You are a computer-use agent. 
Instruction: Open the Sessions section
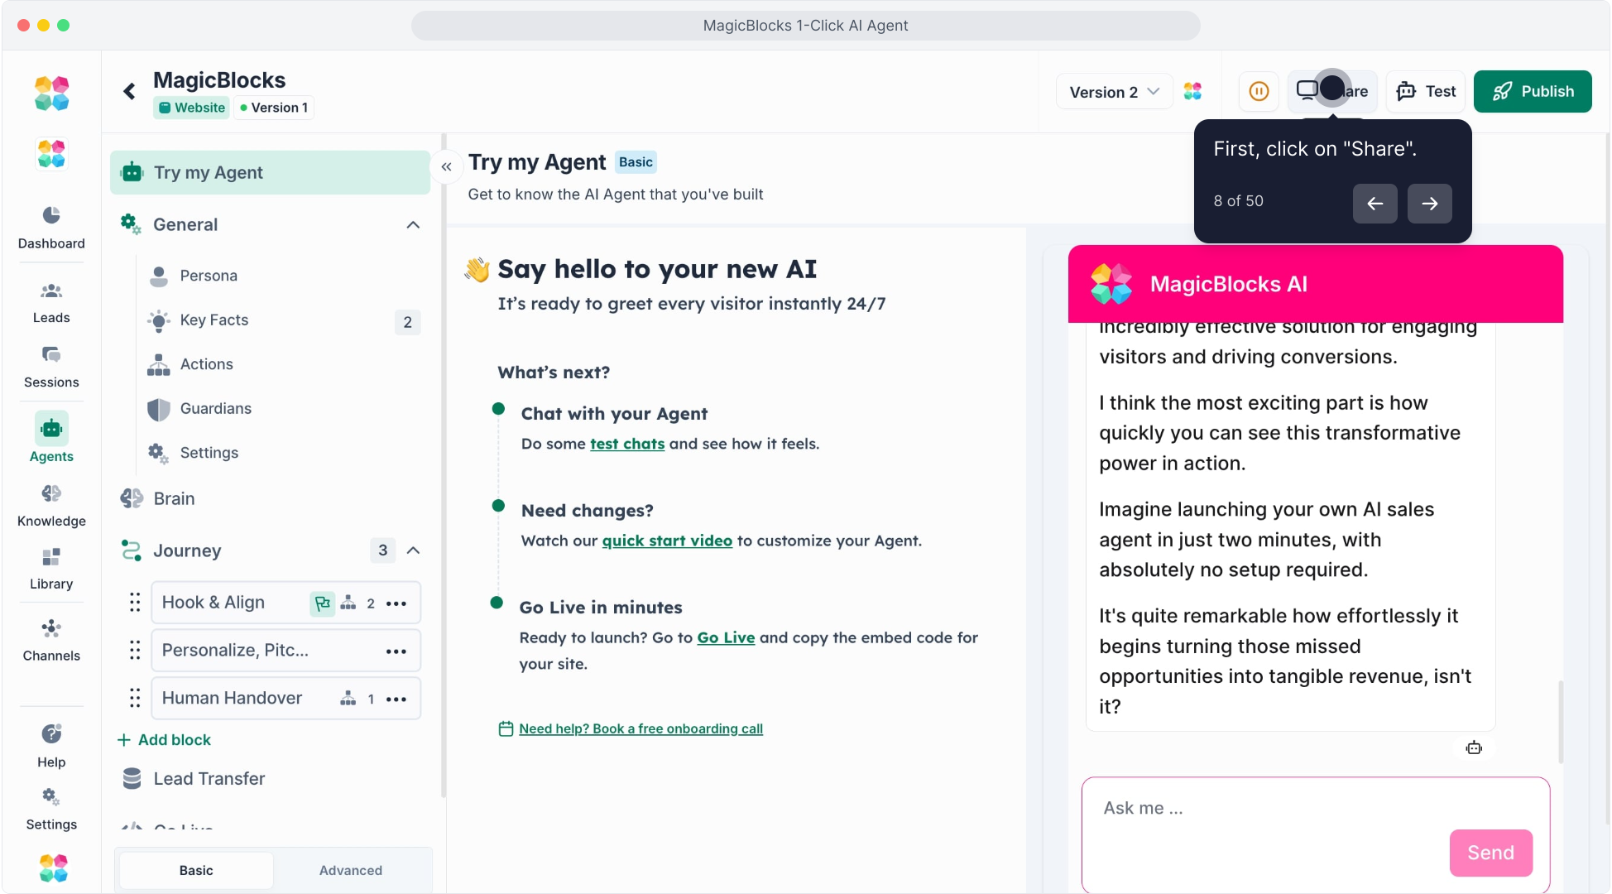coord(51,367)
